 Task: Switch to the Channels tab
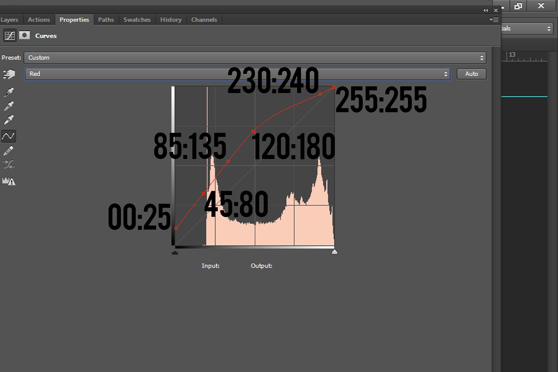tap(204, 20)
